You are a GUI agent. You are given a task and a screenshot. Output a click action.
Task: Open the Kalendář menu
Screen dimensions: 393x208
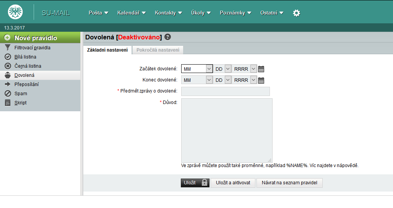pos(132,13)
